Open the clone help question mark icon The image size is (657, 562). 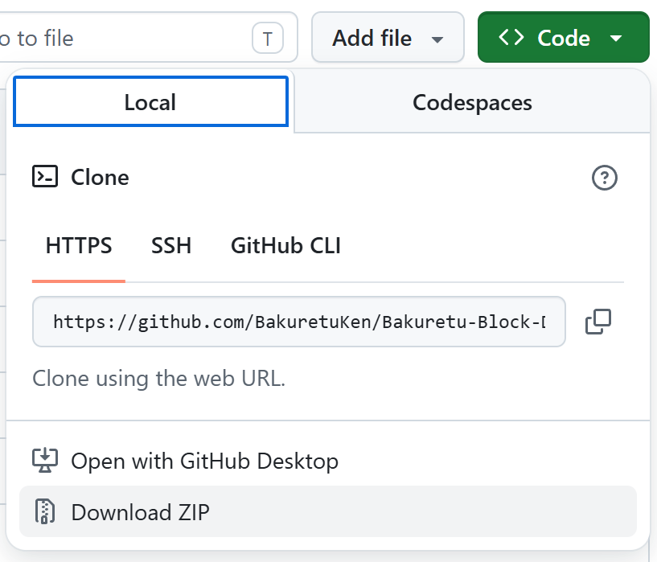click(x=604, y=178)
